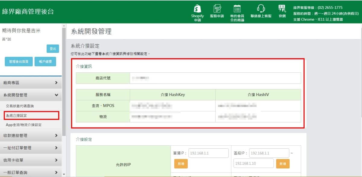
Task: Expand the 收款連結管理 menu section
Action: tap(31, 136)
